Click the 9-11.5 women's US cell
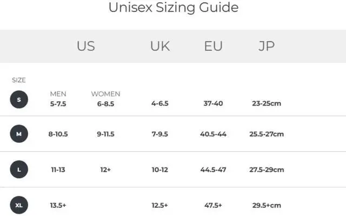This screenshot has width=346, height=216. pyautogui.click(x=105, y=134)
